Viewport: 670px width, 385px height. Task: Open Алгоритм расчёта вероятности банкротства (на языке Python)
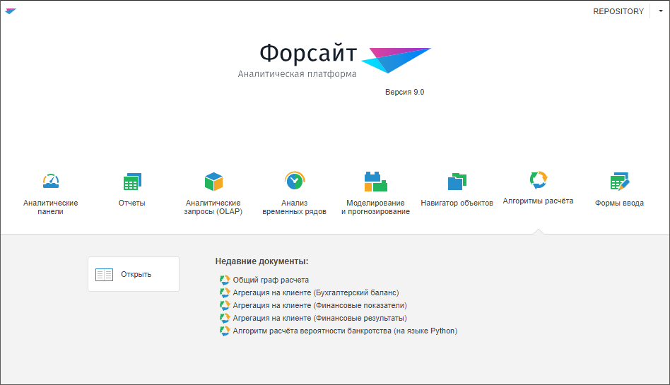(345, 331)
